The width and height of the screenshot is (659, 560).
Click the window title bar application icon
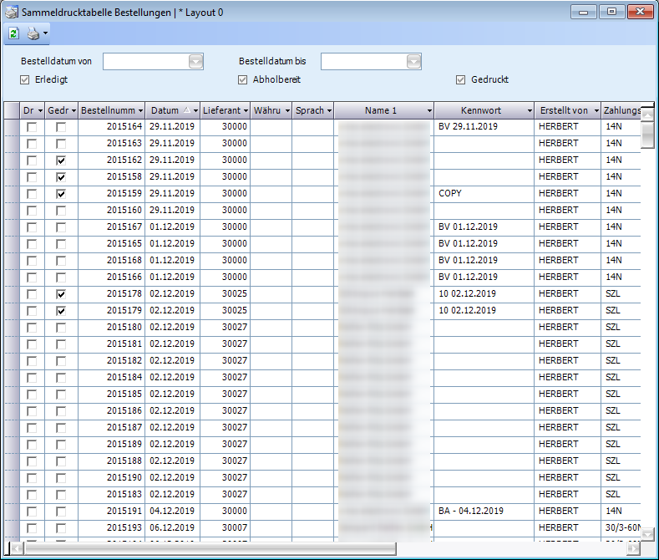[x=12, y=13]
